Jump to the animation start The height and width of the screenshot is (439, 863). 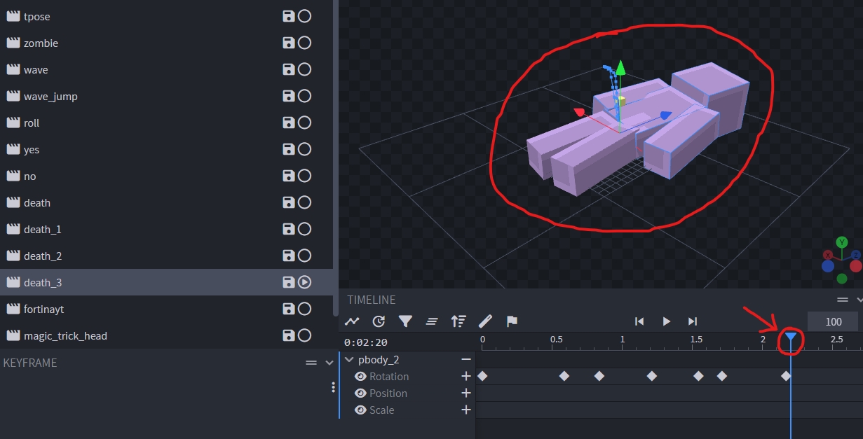pyautogui.click(x=639, y=321)
